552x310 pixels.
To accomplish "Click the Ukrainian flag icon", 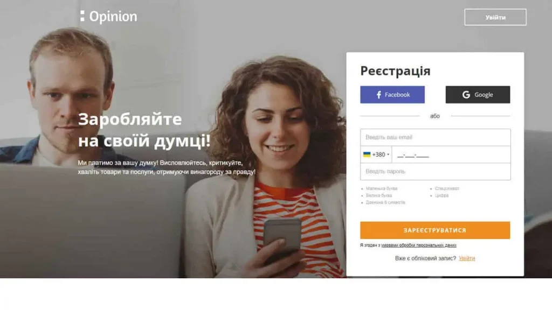I will [367, 154].
